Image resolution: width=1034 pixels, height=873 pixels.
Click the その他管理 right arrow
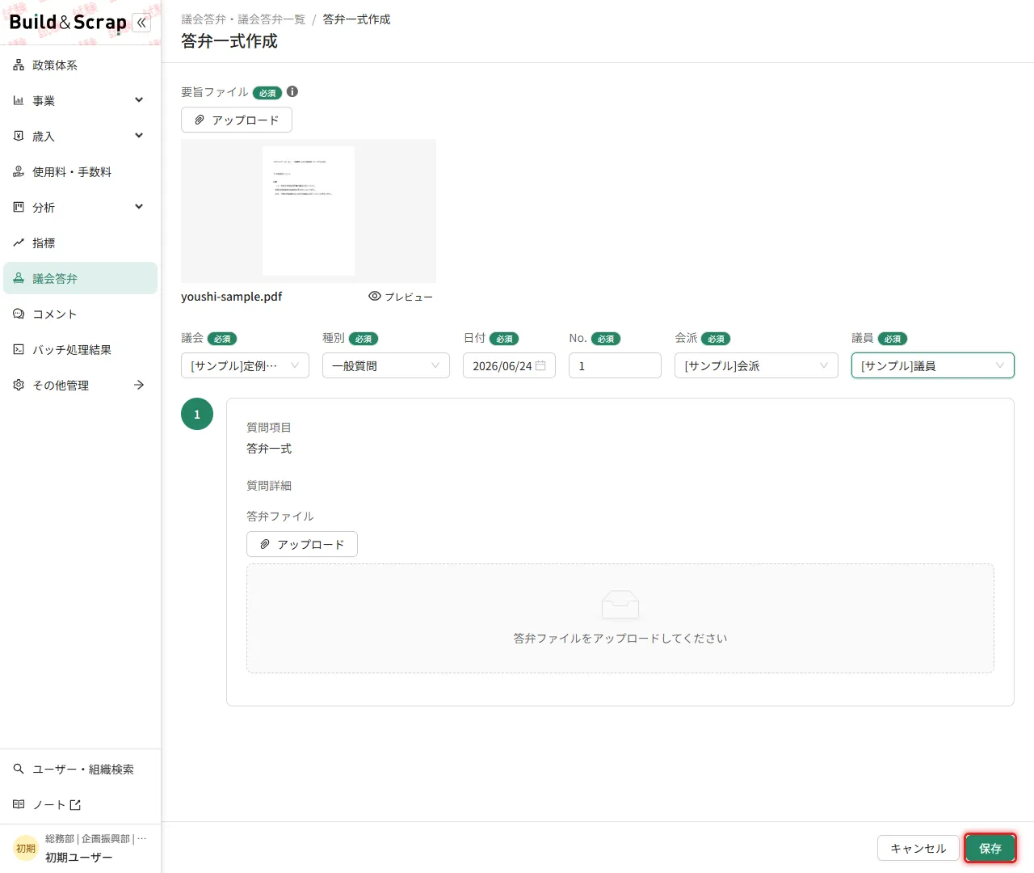(x=139, y=385)
